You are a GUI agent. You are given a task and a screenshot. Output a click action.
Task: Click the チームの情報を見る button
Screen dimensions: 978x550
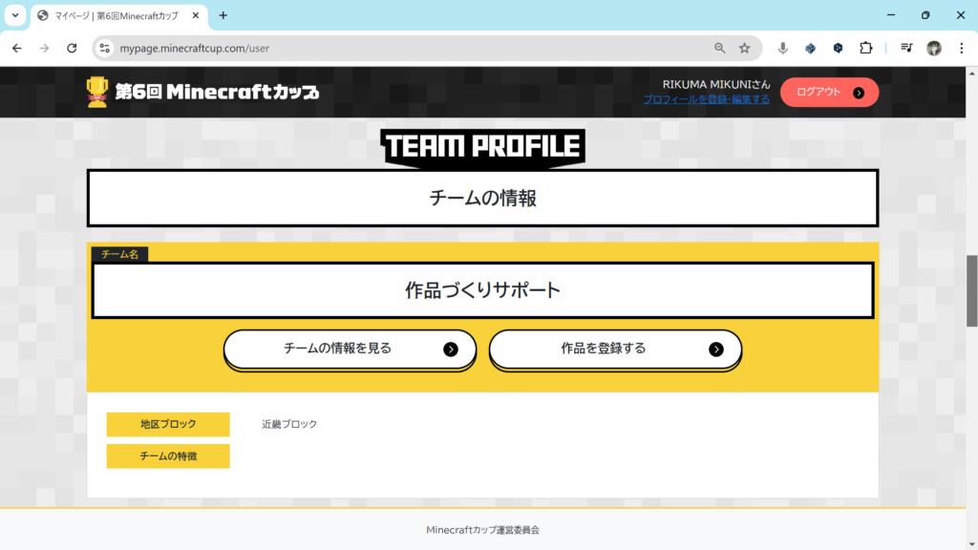pos(350,349)
